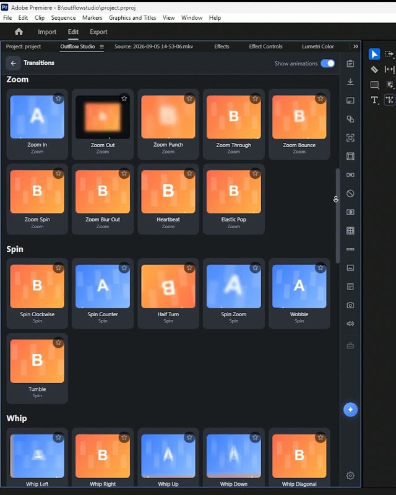This screenshot has width=396, height=495.
Task: Open the Sequence menu
Action: coord(63,18)
